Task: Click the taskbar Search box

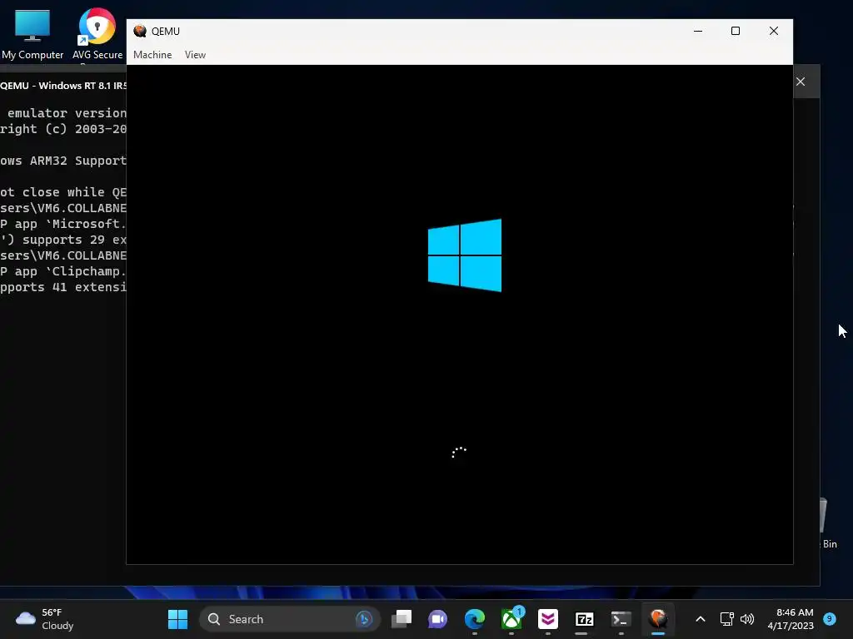Action: [289, 619]
